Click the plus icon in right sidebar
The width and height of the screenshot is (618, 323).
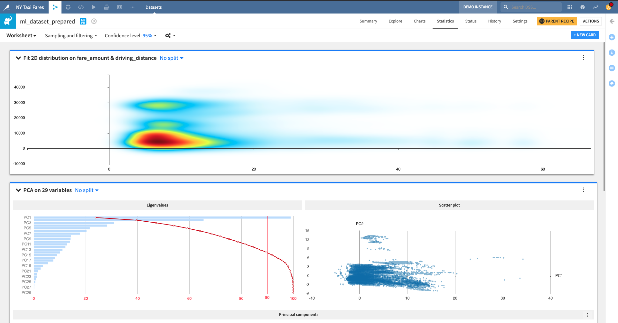tap(612, 37)
